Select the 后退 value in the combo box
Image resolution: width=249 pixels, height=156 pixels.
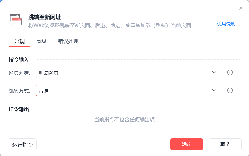click(44, 91)
